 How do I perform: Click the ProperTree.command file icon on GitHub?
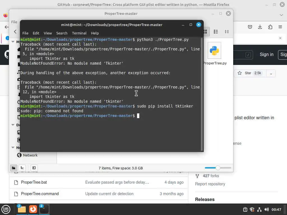(16, 194)
